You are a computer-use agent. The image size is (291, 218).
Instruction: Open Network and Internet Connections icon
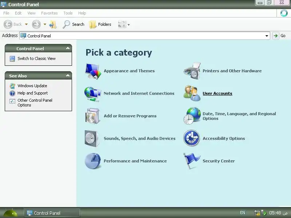93,94
